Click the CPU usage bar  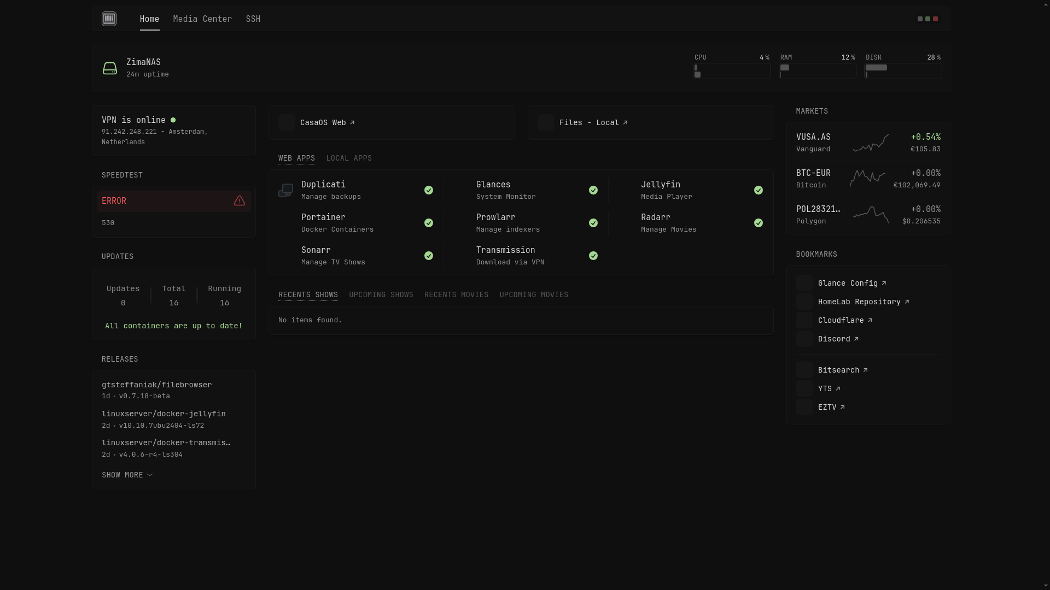coord(732,71)
